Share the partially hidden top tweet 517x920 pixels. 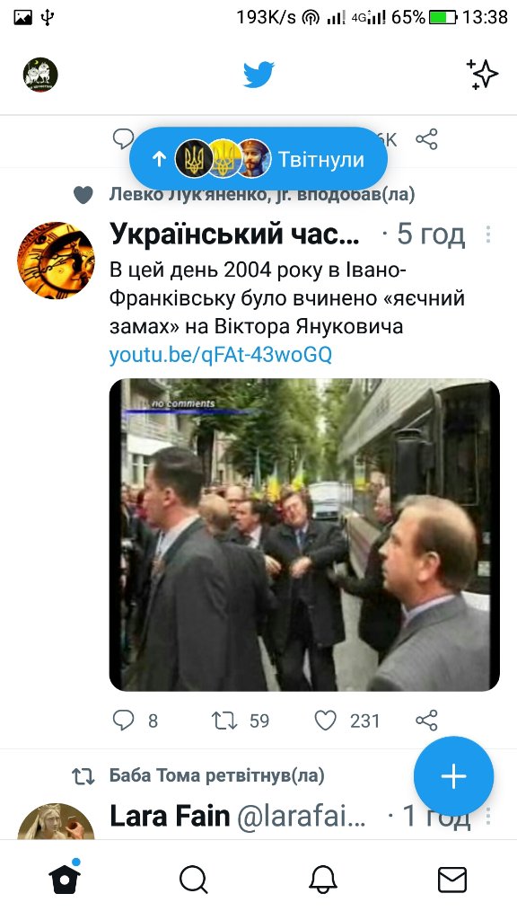point(426,139)
